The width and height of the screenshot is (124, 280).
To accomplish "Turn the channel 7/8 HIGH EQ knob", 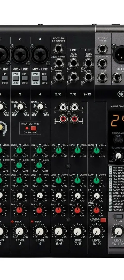I will [x=78, y=151].
